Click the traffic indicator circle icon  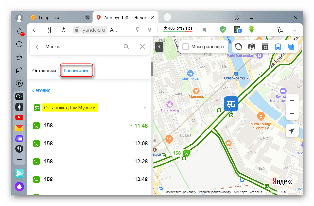pos(238,47)
